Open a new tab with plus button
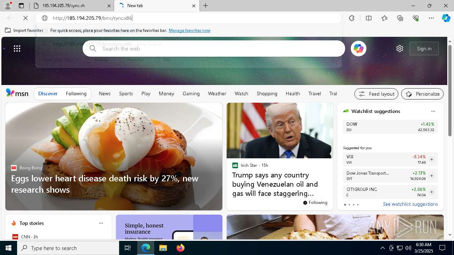The width and height of the screenshot is (454, 255). (x=206, y=6)
